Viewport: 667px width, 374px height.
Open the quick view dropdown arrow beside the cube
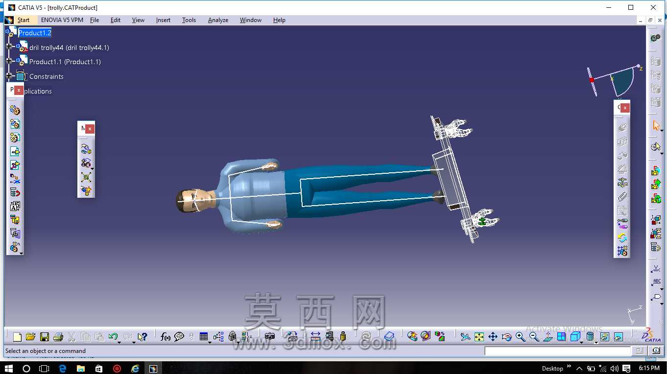click(x=582, y=342)
